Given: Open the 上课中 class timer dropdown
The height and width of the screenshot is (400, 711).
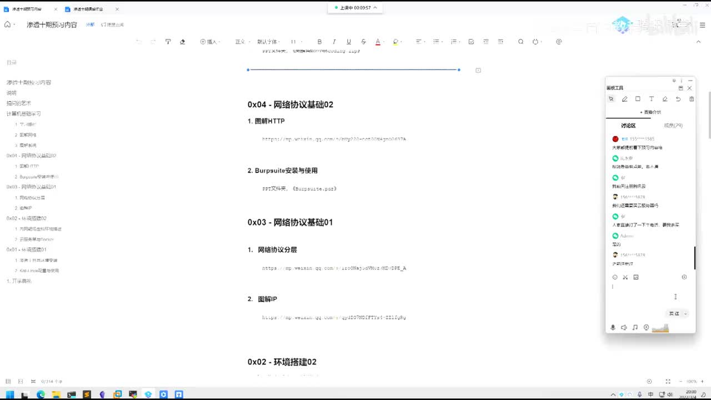Looking at the screenshot, I should click(x=355, y=7).
